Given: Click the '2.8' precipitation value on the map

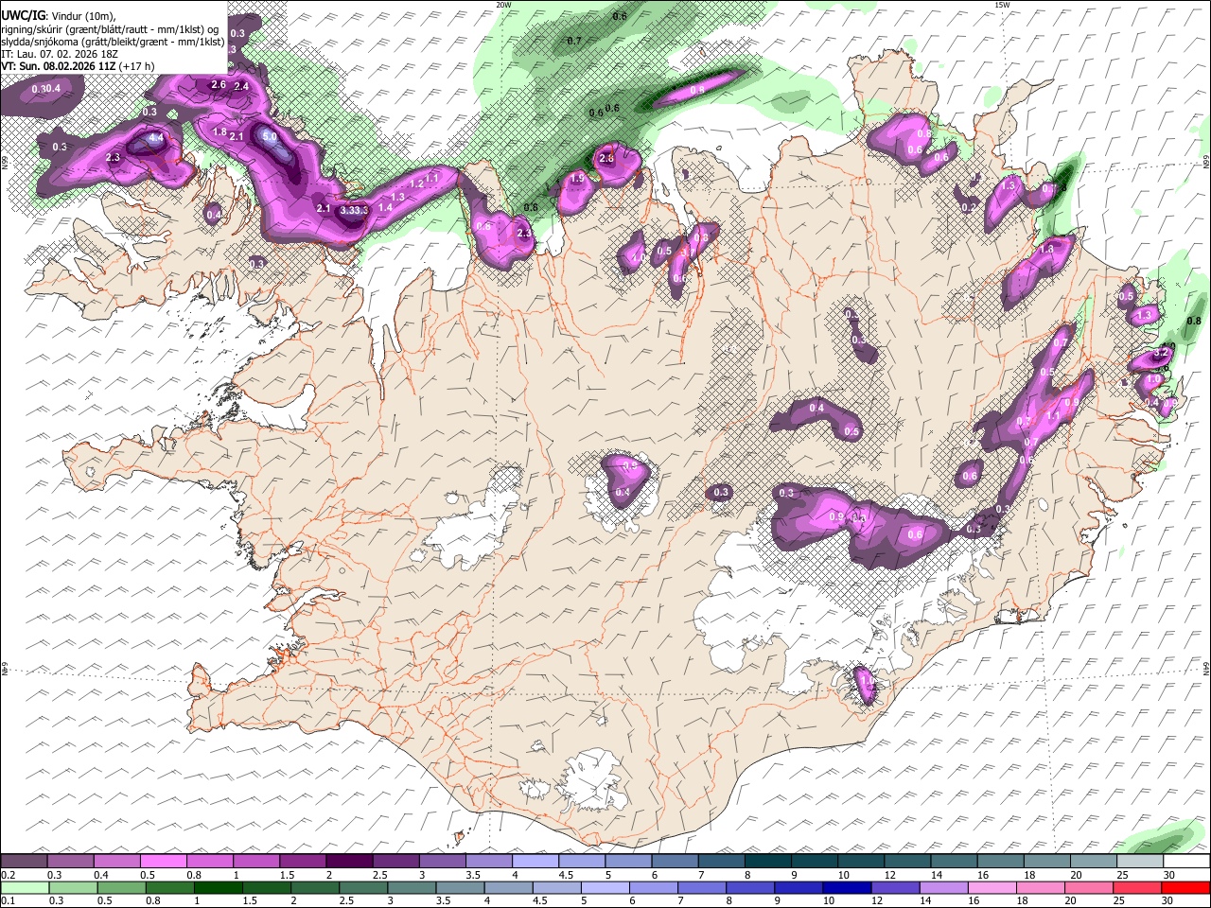Looking at the screenshot, I should coord(607,159).
